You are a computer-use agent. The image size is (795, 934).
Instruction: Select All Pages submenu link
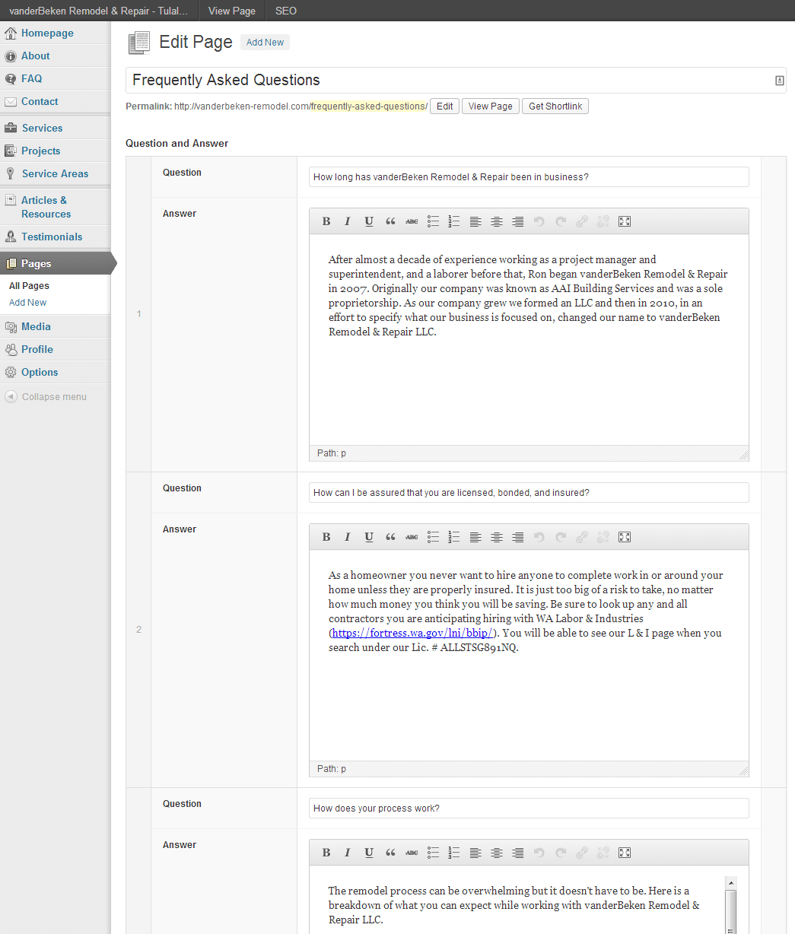[29, 286]
